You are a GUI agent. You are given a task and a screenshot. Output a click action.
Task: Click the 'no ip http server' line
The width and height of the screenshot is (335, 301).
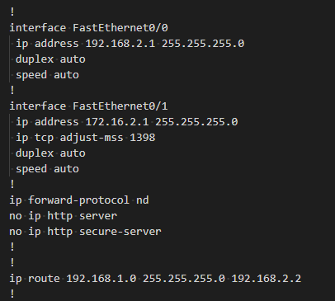click(x=64, y=216)
